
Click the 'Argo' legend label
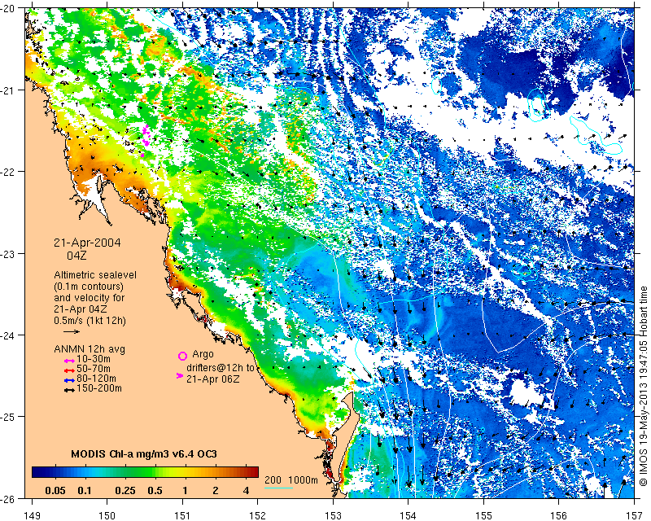[203, 354]
